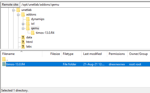Click the timos-13.0.R4 folder icon in tree

pos(33,33)
